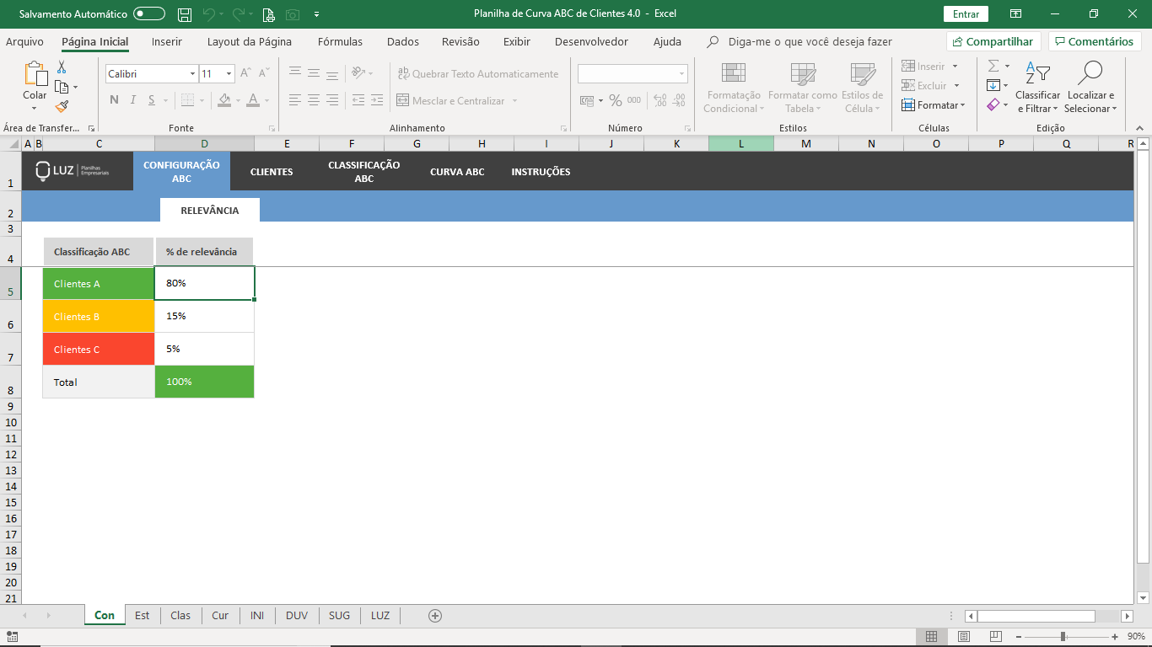Toggle underline formatting S button
1152x647 pixels.
(152, 100)
